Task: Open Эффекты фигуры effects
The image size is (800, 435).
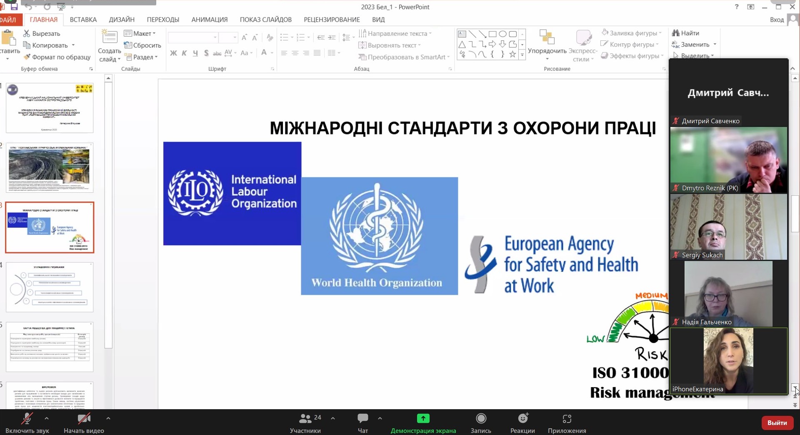Action: (x=632, y=56)
